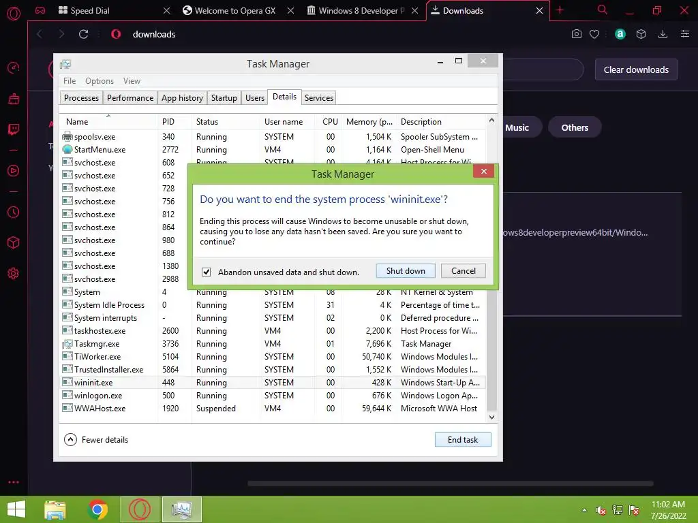Open extensions cube icon in toolbar
698x523 pixels.
[x=641, y=34]
